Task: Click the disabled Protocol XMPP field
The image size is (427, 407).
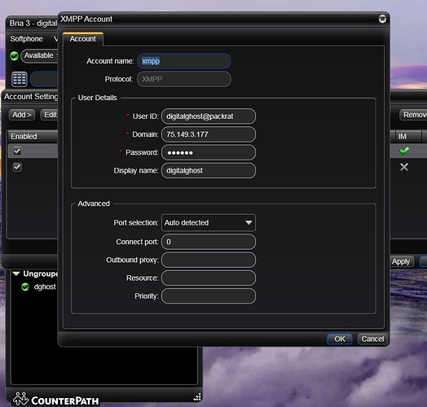Action: (x=184, y=79)
